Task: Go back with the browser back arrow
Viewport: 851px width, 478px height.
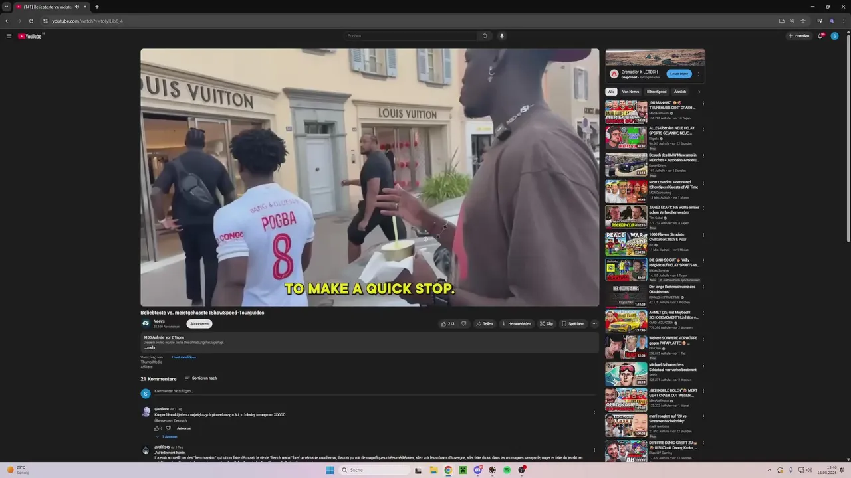Action: pos(7,21)
